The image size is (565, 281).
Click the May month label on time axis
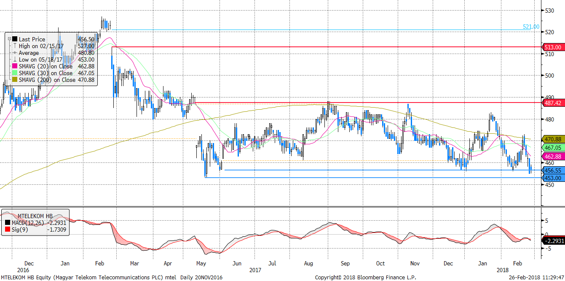pyautogui.click(x=201, y=263)
